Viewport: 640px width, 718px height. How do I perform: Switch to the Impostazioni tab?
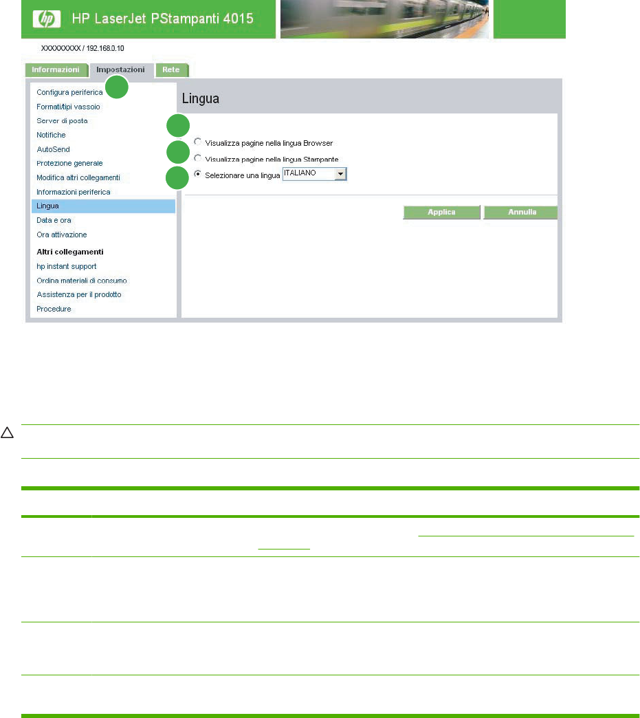[120, 69]
